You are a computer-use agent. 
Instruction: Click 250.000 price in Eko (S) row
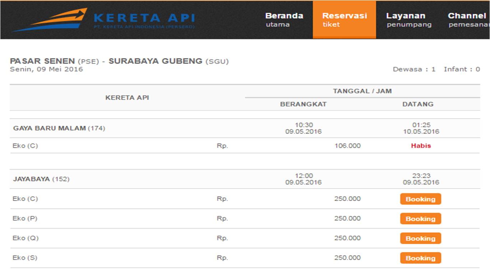pyautogui.click(x=347, y=258)
